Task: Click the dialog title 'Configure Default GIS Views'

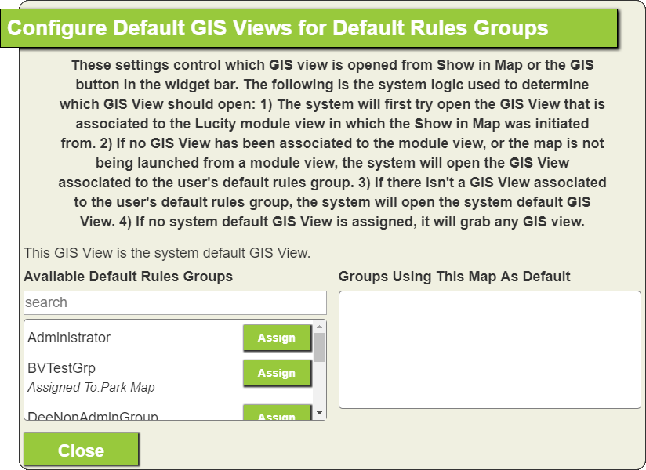Action: (278, 28)
